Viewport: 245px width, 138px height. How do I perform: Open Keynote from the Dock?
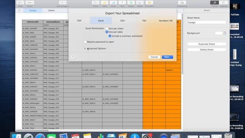coord(111,136)
